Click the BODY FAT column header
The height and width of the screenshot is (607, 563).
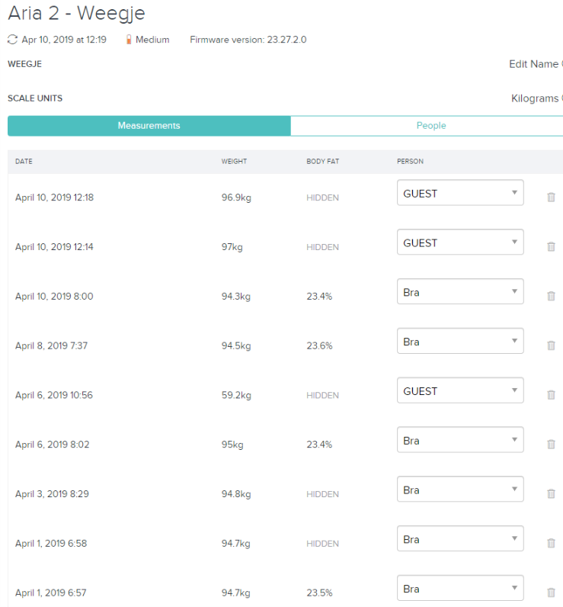322,162
